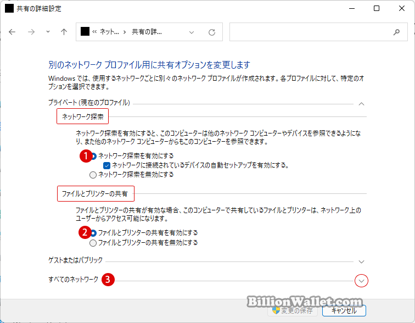Select ネットワーク探索を有効にする radio button
Screen dimensions: 415x323
(x=93, y=156)
